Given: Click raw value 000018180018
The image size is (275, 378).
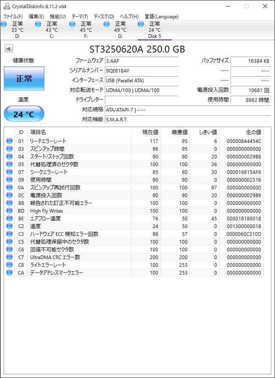Looking at the screenshot, I should [244, 218].
